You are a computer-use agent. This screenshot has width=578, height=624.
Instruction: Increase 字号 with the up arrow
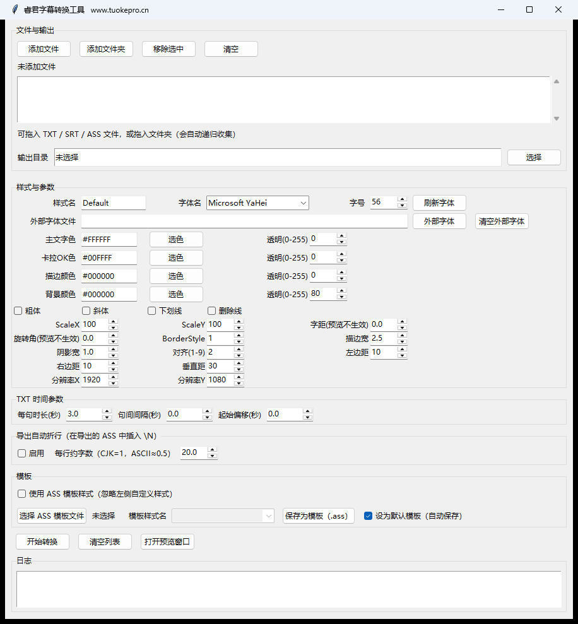(402, 199)
